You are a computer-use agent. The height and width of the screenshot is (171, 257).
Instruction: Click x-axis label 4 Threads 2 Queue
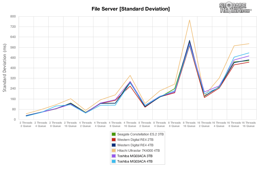click(85, 125)
